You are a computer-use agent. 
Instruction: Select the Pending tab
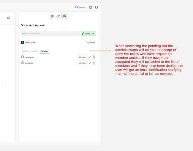[x=44, y=51]
